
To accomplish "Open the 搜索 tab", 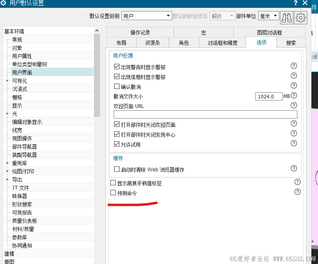I will coord(291,43).
